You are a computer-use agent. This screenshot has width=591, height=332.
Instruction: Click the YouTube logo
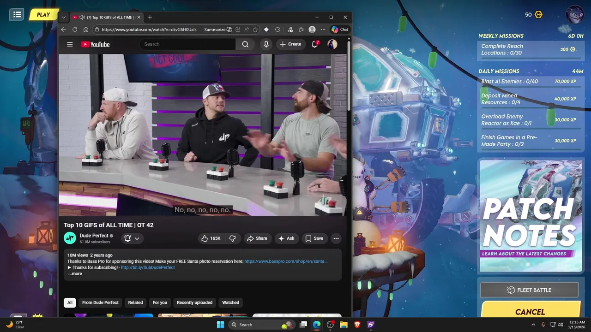[96, 44]
